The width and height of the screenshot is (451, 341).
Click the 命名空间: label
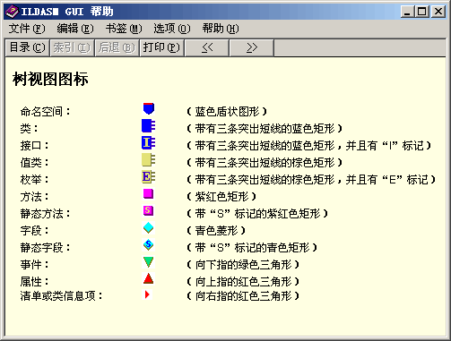[x=45, y=112]
